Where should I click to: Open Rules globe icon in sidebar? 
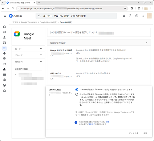[4, 85]
